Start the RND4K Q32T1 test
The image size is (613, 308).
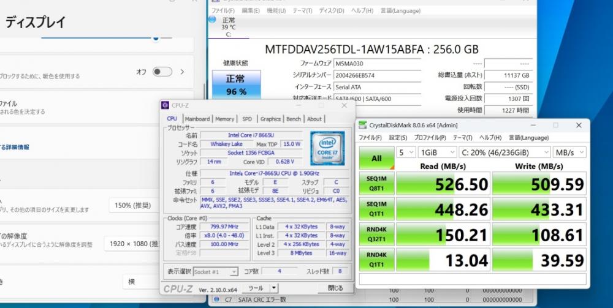377,235
